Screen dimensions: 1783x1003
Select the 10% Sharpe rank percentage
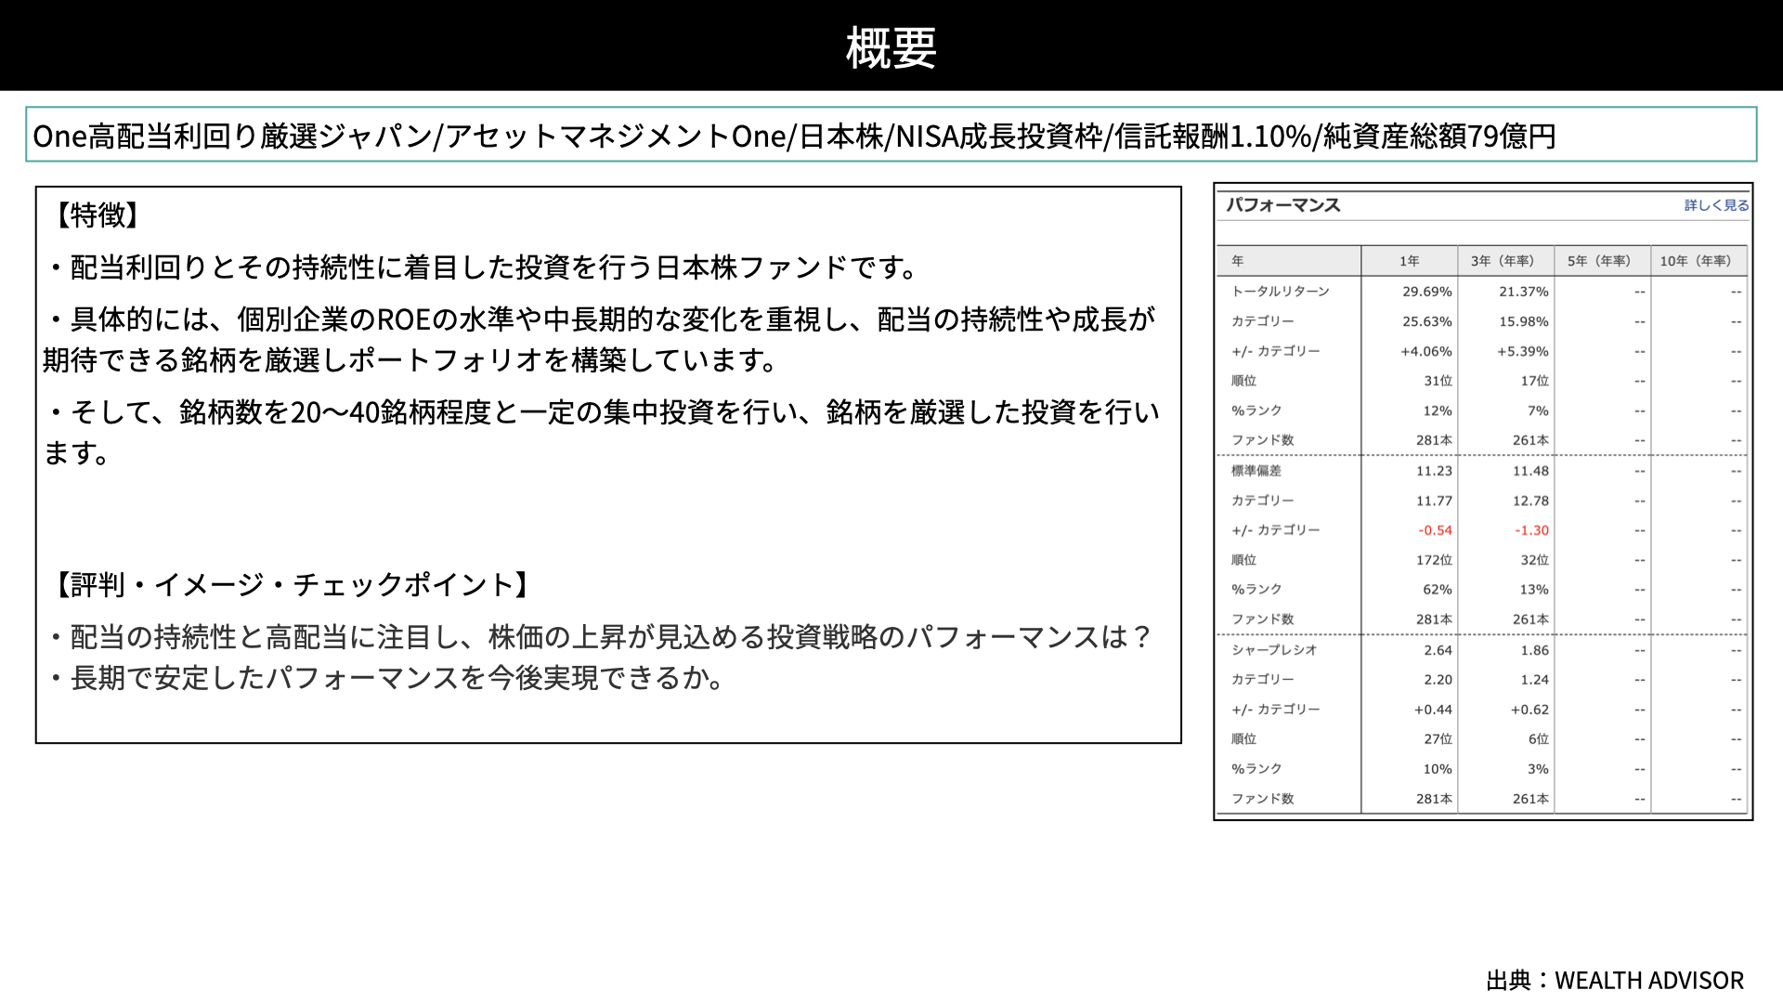[1438, 769]
